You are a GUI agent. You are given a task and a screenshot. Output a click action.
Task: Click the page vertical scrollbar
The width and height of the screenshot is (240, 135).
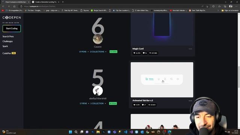point(238,77)
